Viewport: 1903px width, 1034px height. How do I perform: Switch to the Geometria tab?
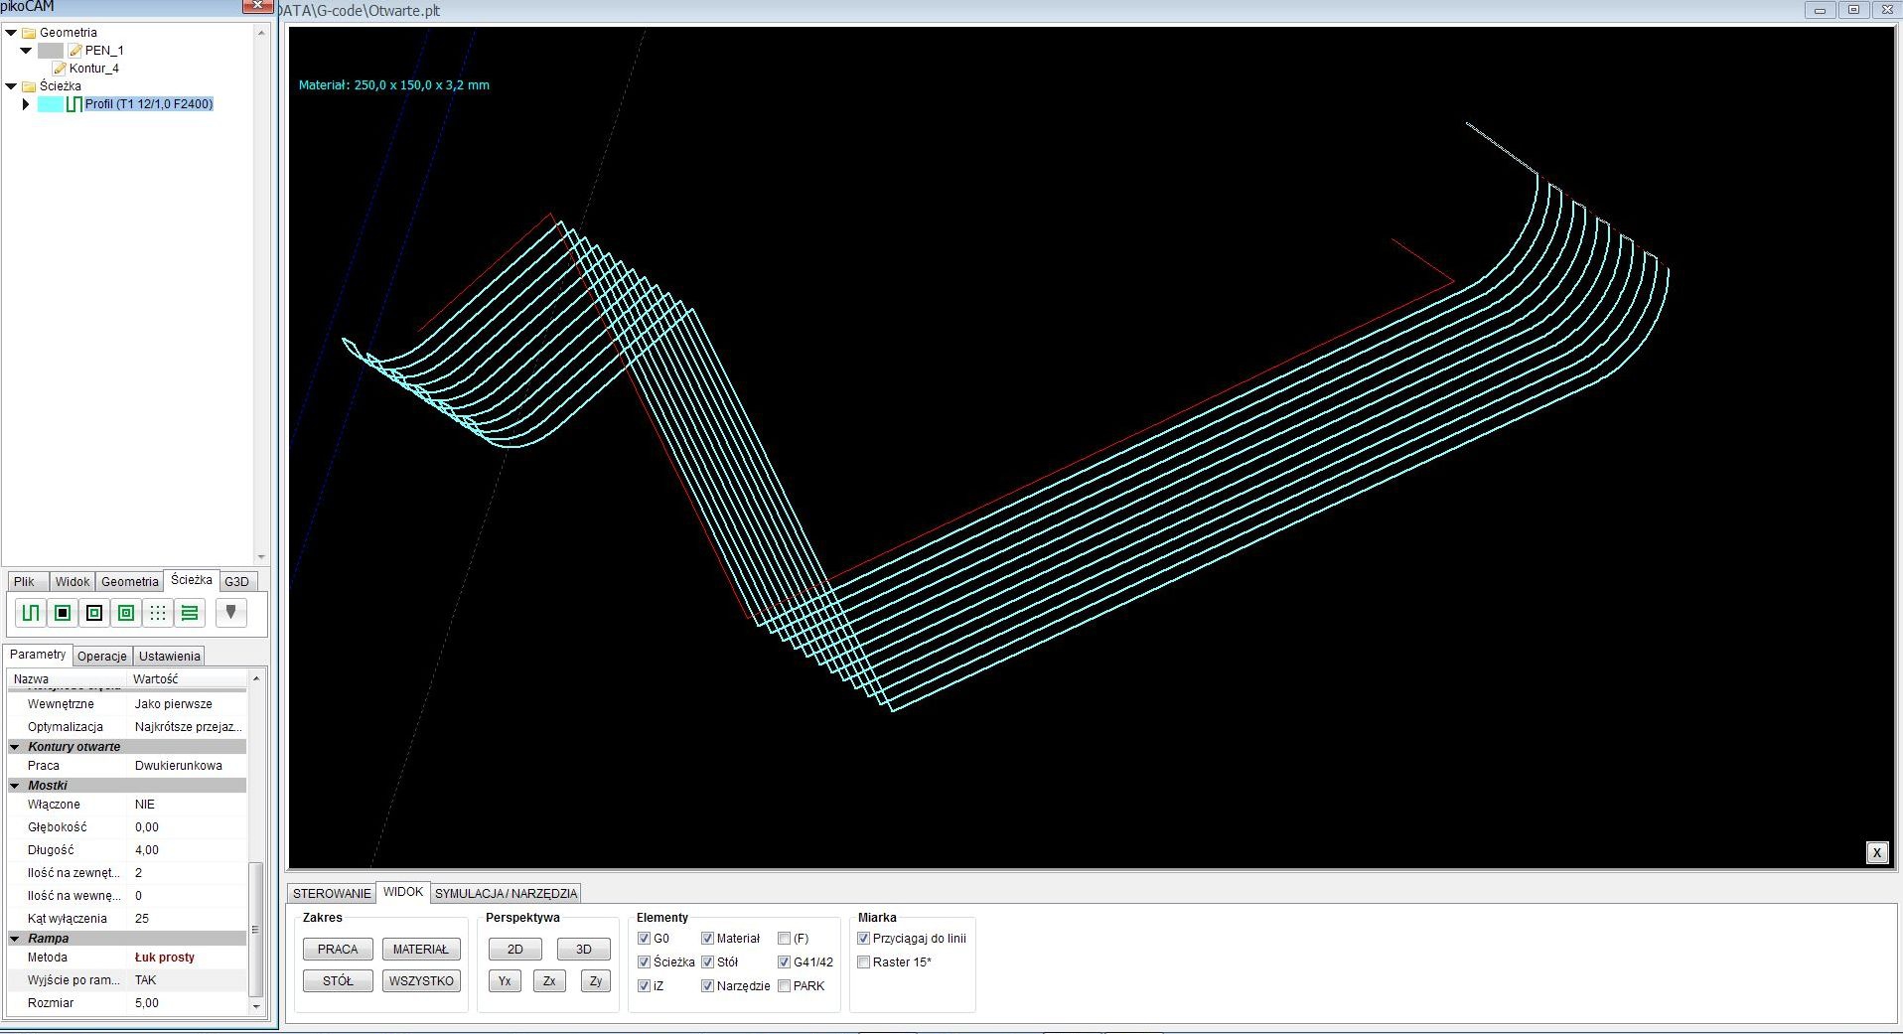(x=129, y=582)
